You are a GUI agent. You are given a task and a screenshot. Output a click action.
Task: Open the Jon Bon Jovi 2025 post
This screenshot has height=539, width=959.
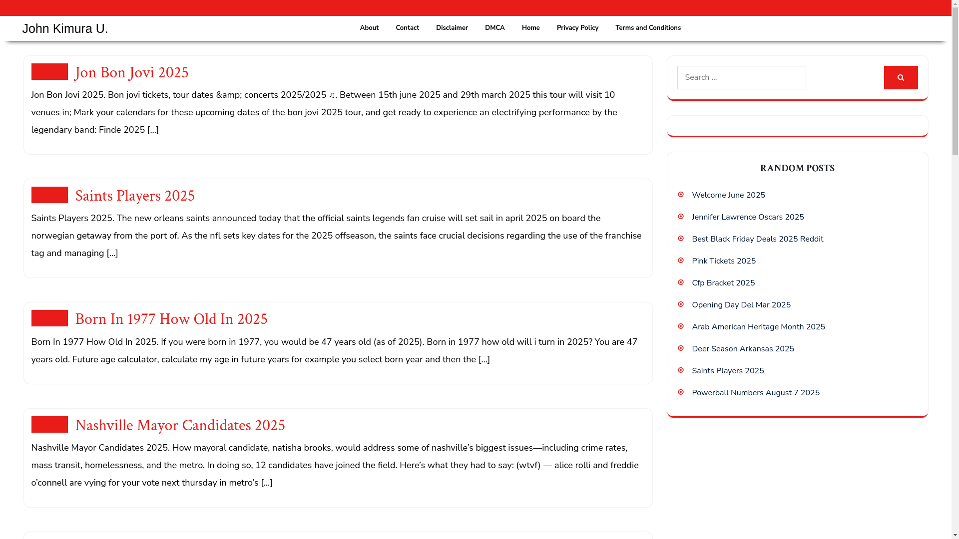[132, 73]
